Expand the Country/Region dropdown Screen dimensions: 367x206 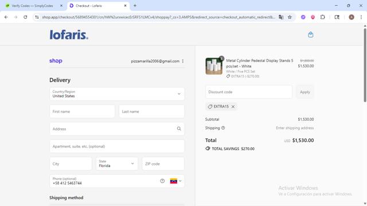117,94
